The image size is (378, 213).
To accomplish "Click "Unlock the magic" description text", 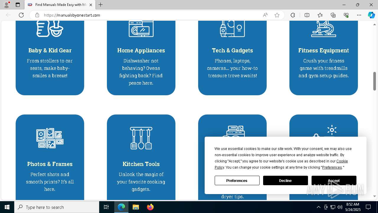I will coord(141,182).
